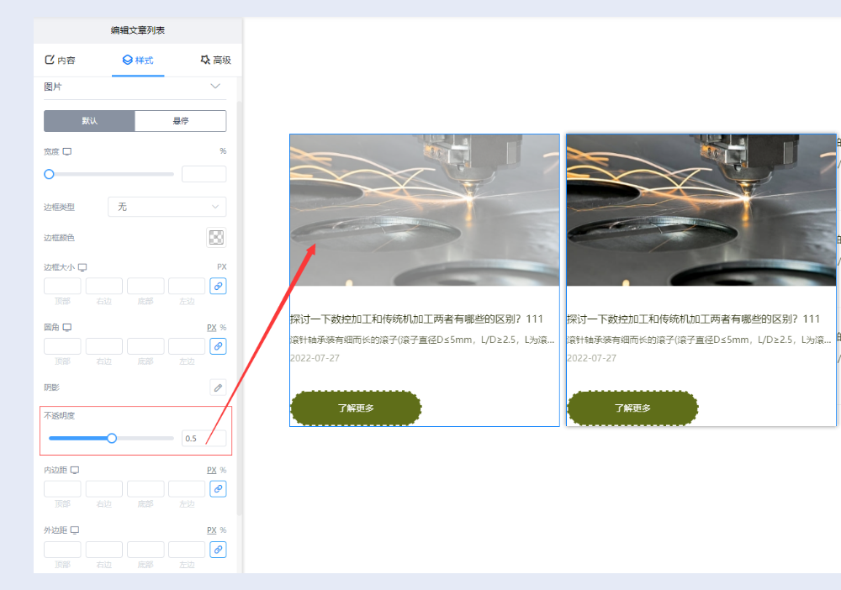
Task: Click the 不透明度 value input field
Action: click(203, 438)
